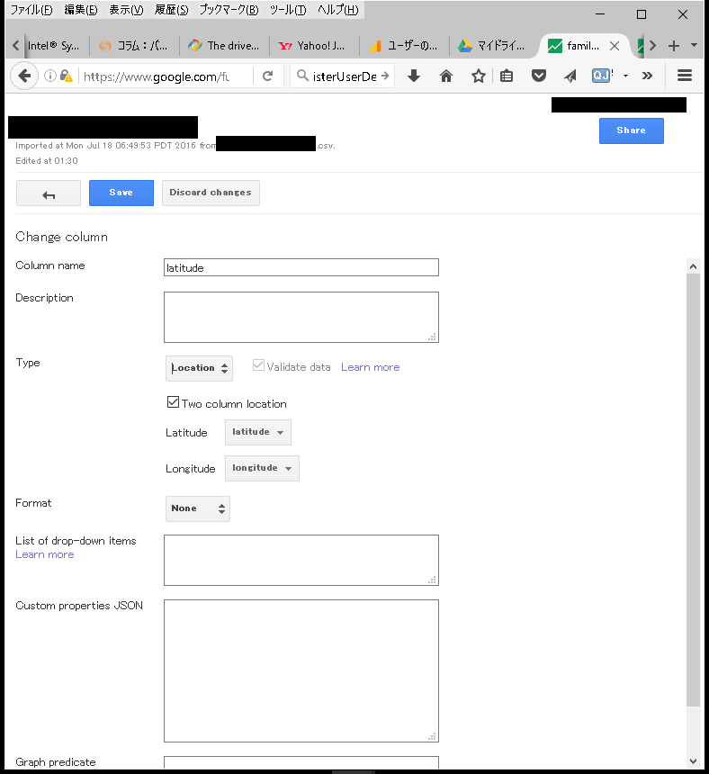The image size is (709, 774).
Task: Click the page scrollbar down arrow
Action: point(693,761)
